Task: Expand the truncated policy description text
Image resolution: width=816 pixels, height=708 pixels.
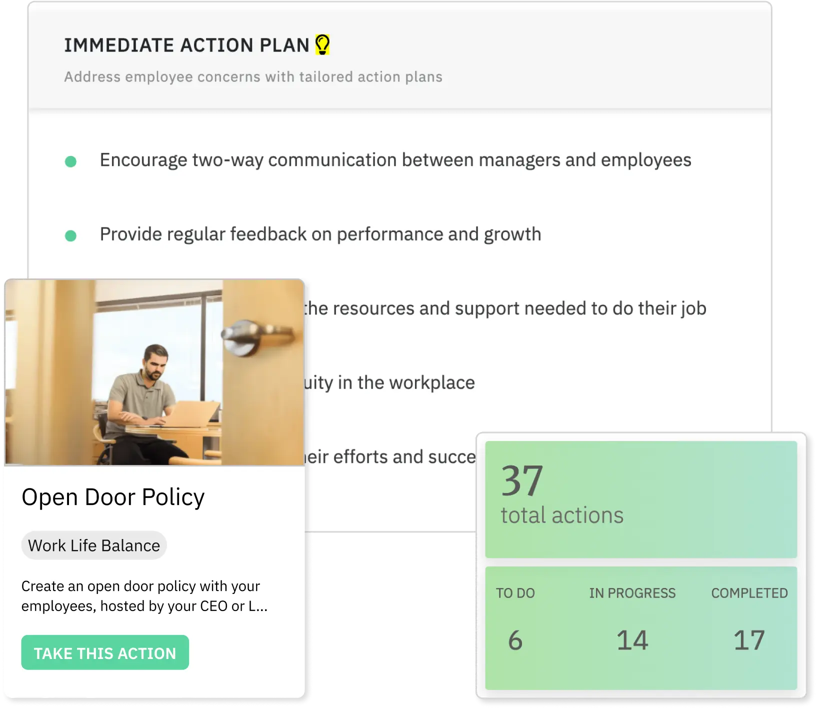Action: pyautogui.click(x=144, y=596)
